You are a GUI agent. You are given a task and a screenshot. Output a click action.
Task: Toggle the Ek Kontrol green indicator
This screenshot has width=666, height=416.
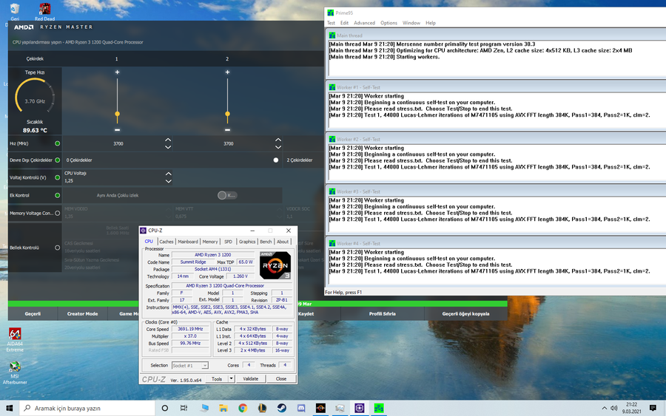point(57,196)
